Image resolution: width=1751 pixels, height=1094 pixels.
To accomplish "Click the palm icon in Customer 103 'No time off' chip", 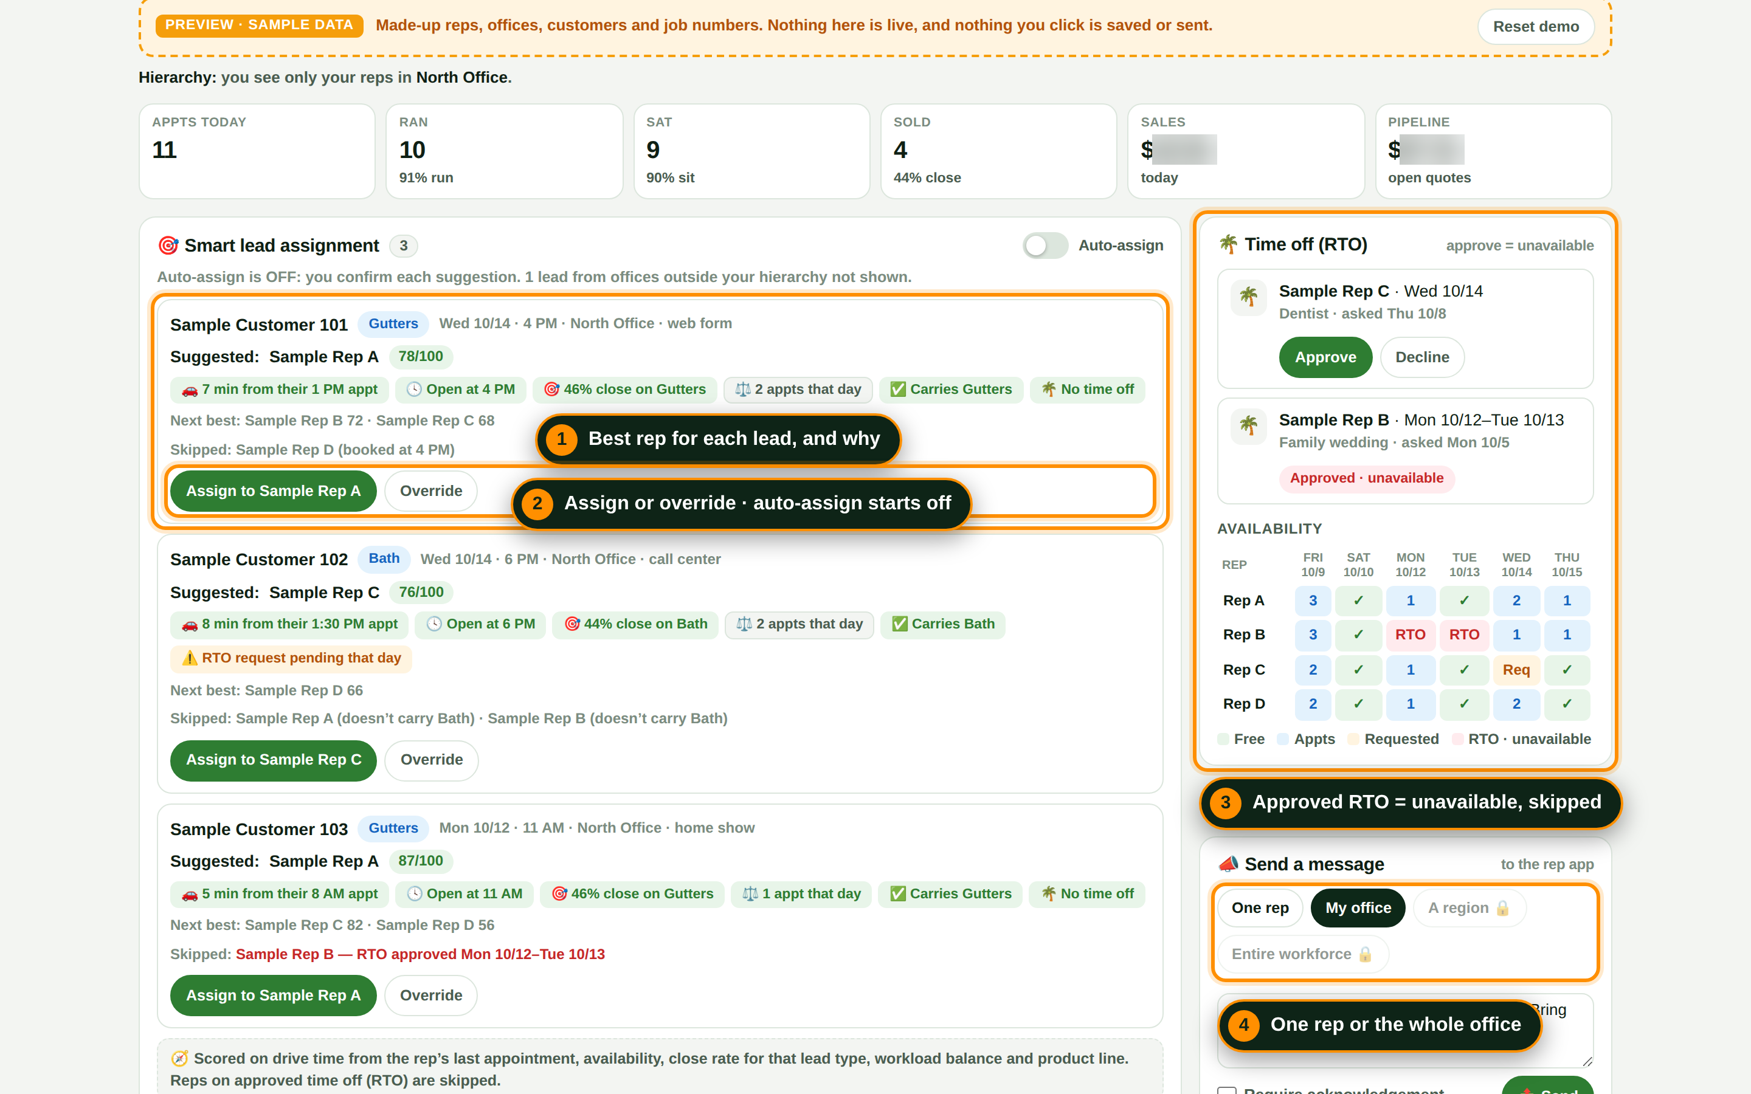I will [x=1048, y=894].
